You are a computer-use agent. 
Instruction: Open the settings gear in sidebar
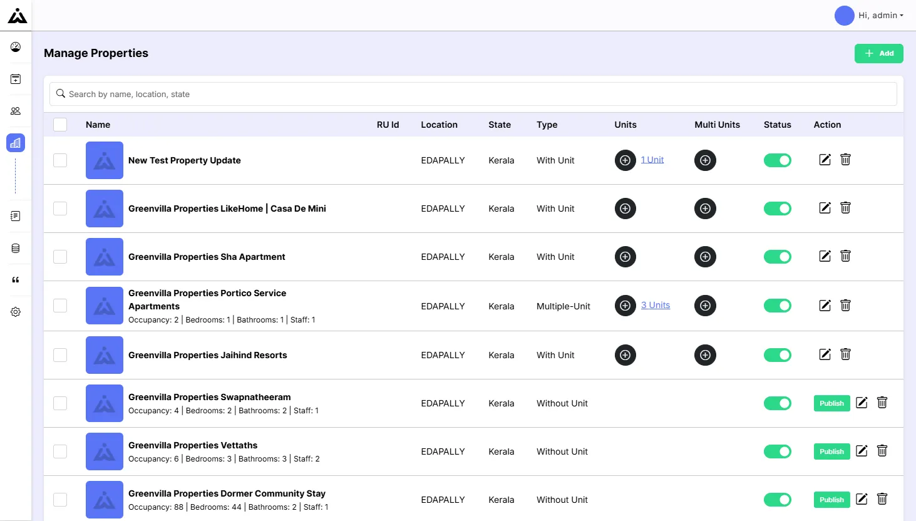16,312
